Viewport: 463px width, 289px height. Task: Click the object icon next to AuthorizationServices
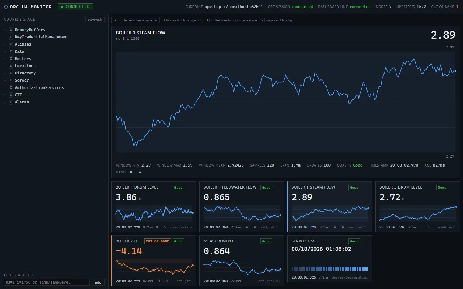tap(11, 87)
